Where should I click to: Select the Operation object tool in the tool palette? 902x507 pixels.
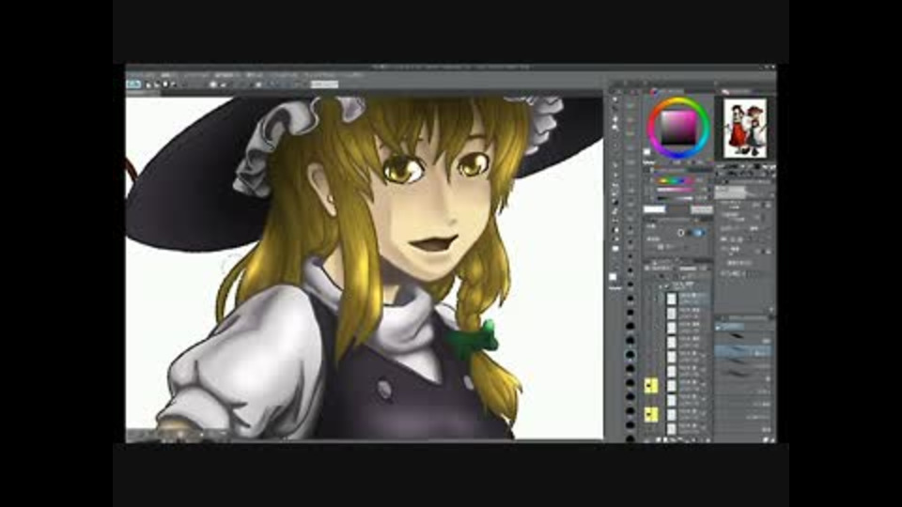tap(614, 119)
